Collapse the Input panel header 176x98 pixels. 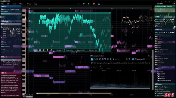point(11,57)
